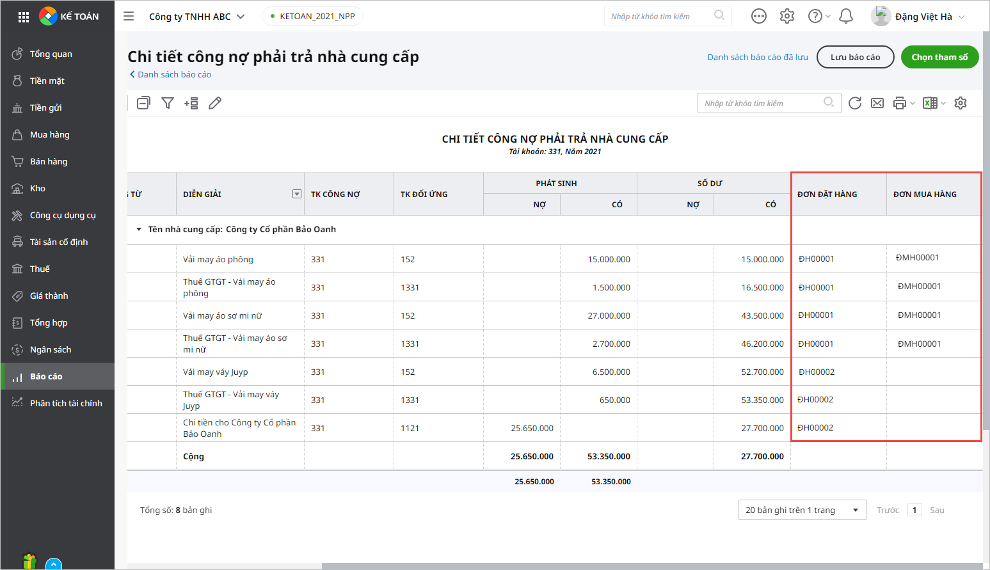Open Mua hàng in the sidebar
This screenshot has width=990, height=570.
[x=50, y=134]
